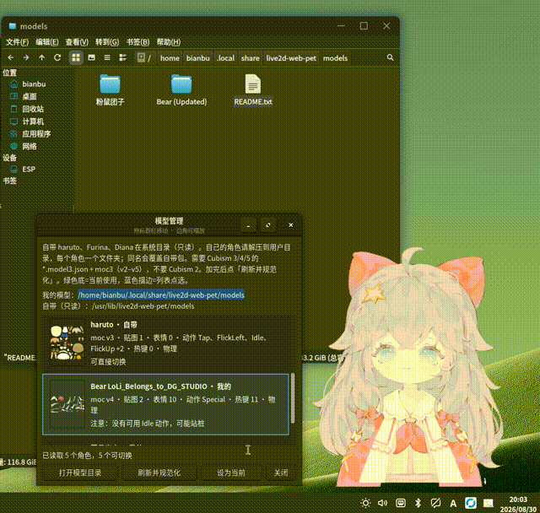Click the root filesystem path button
The image size is (540, 513).
(144, 57)
